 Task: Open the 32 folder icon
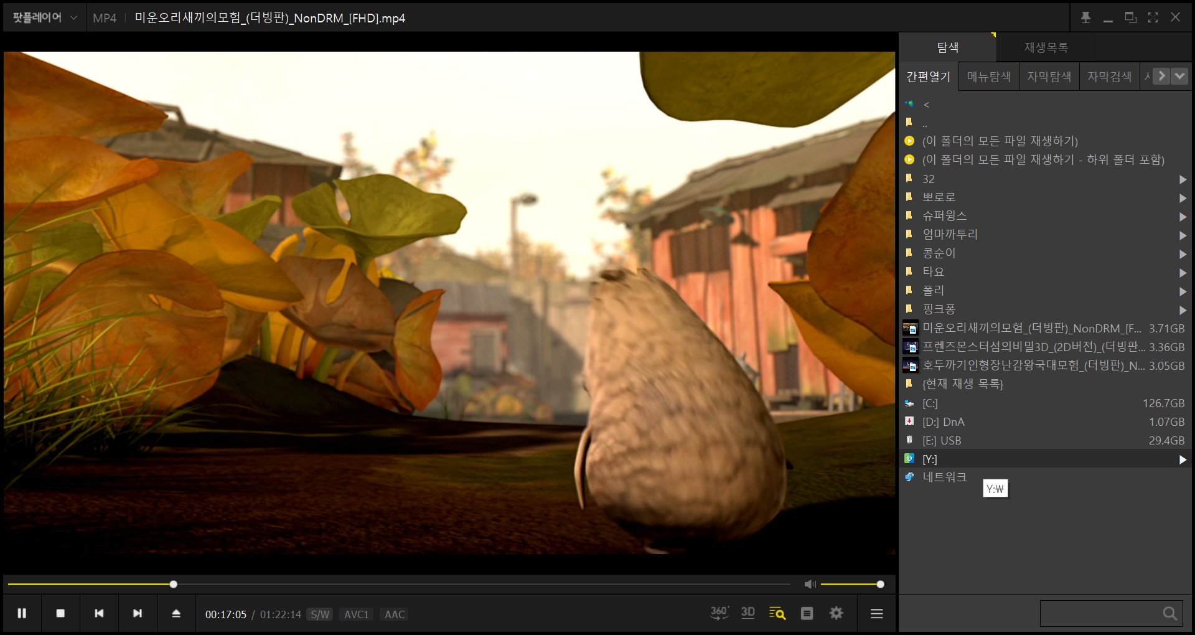(909, 179)
